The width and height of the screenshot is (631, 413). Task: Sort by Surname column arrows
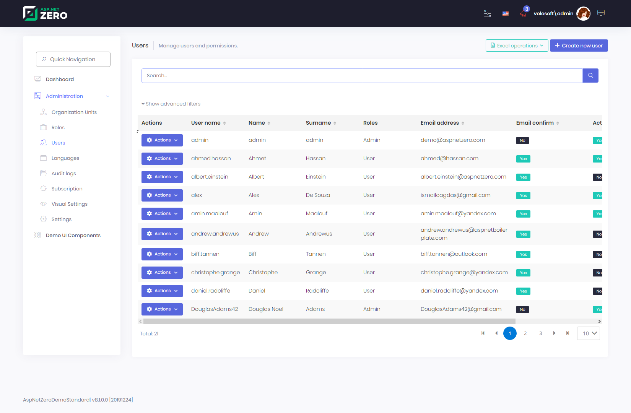click(x=335, y=123)
